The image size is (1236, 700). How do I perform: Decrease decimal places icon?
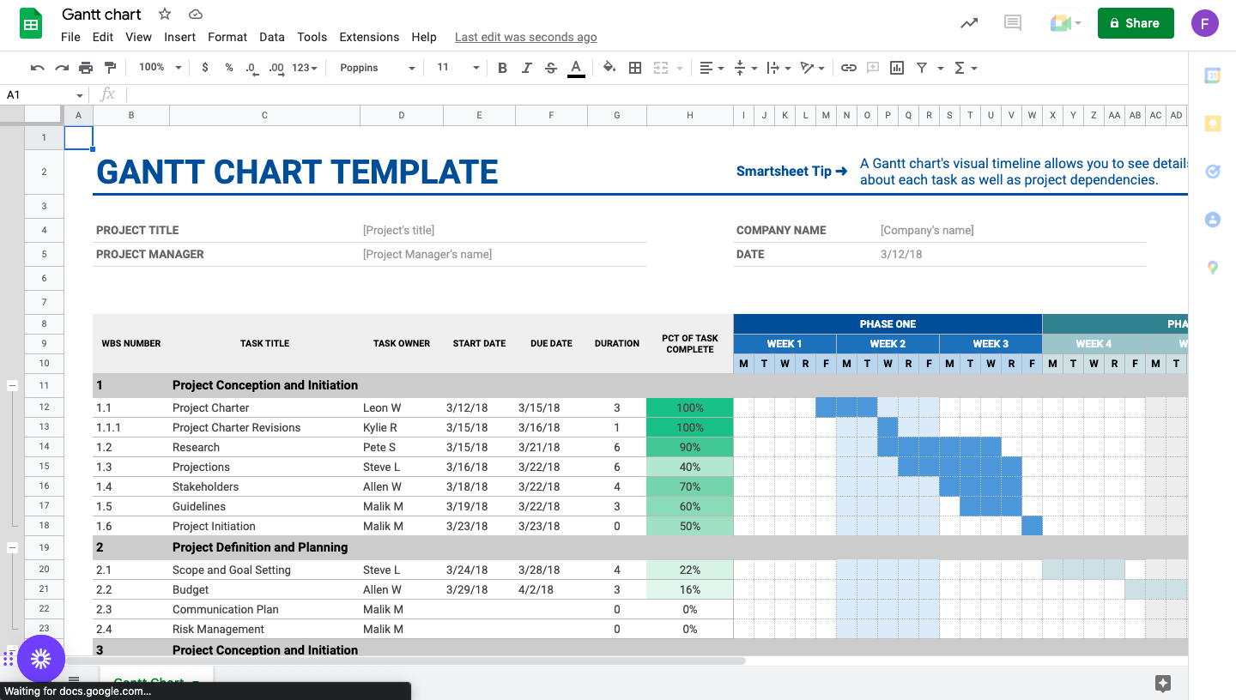pos(251,68)
